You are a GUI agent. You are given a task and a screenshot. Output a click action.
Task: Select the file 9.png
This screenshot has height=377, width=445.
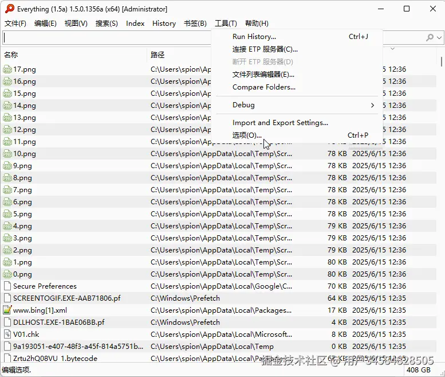[x=23, y=166]
